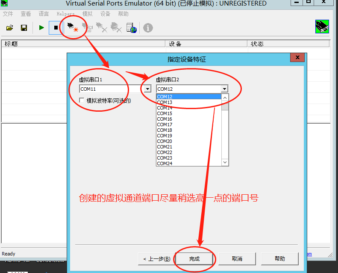Image resolution: width=338 pixels, height=273 pixels.
Task: Select COM23 in the dropdown list
Action: (189, 158)
